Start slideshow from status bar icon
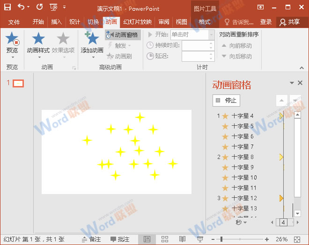Image resolution: width=309 pixels, height=245 pixels. click(x=200, y=239)
